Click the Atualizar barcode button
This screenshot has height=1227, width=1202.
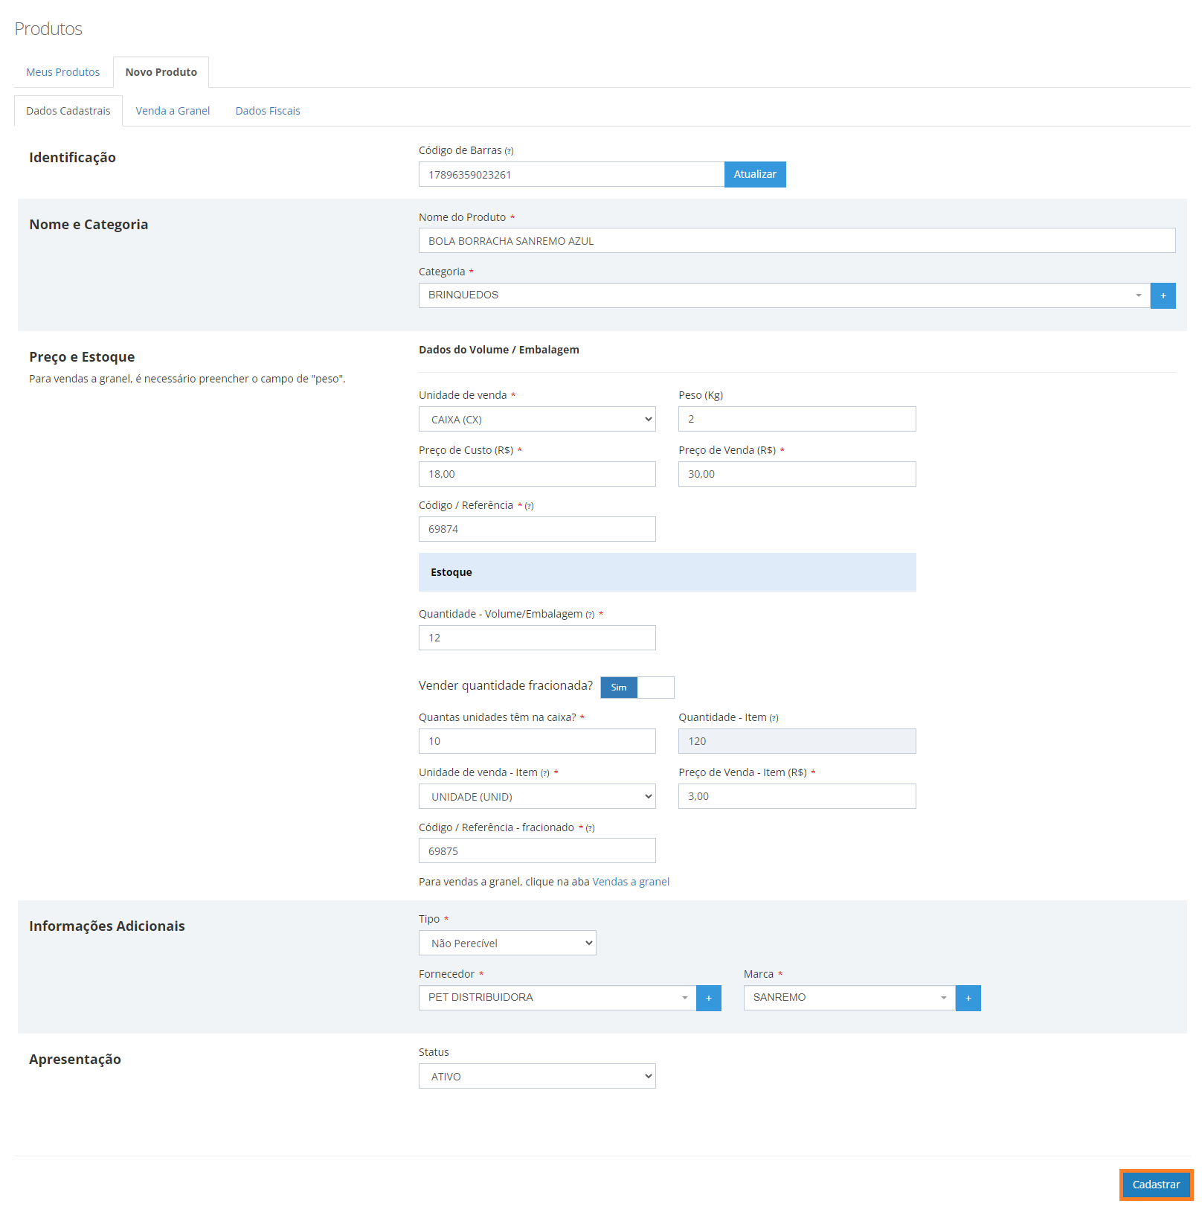(755, 174)
